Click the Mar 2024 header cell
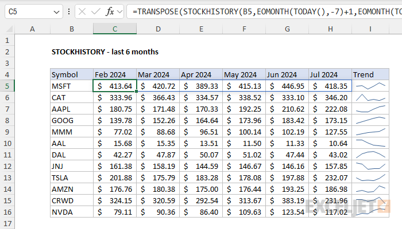402x229 pixels. pyautogui.click(x=158, y=74)
